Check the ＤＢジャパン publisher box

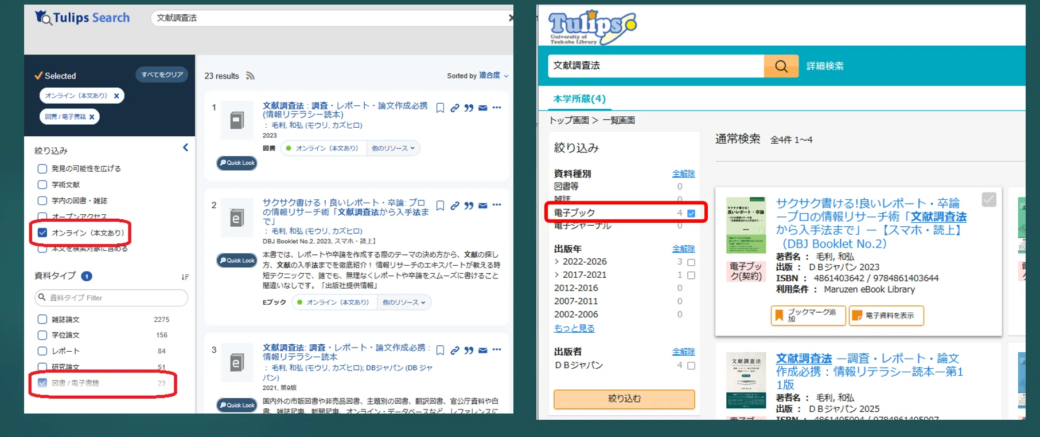click(691, 365)
